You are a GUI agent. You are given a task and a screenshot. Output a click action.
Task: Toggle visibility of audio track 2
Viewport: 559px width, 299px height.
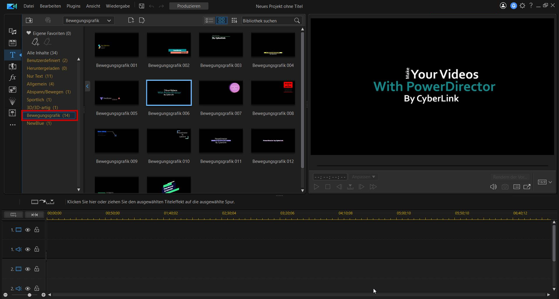(x=28, y=289)
